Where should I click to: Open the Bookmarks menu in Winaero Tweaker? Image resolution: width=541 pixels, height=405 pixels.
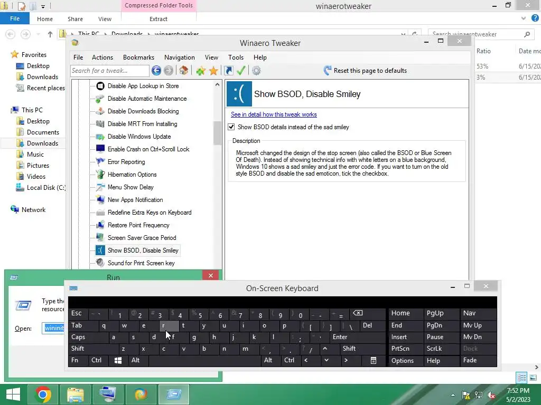pyautogui.click(x=139, y=57)
